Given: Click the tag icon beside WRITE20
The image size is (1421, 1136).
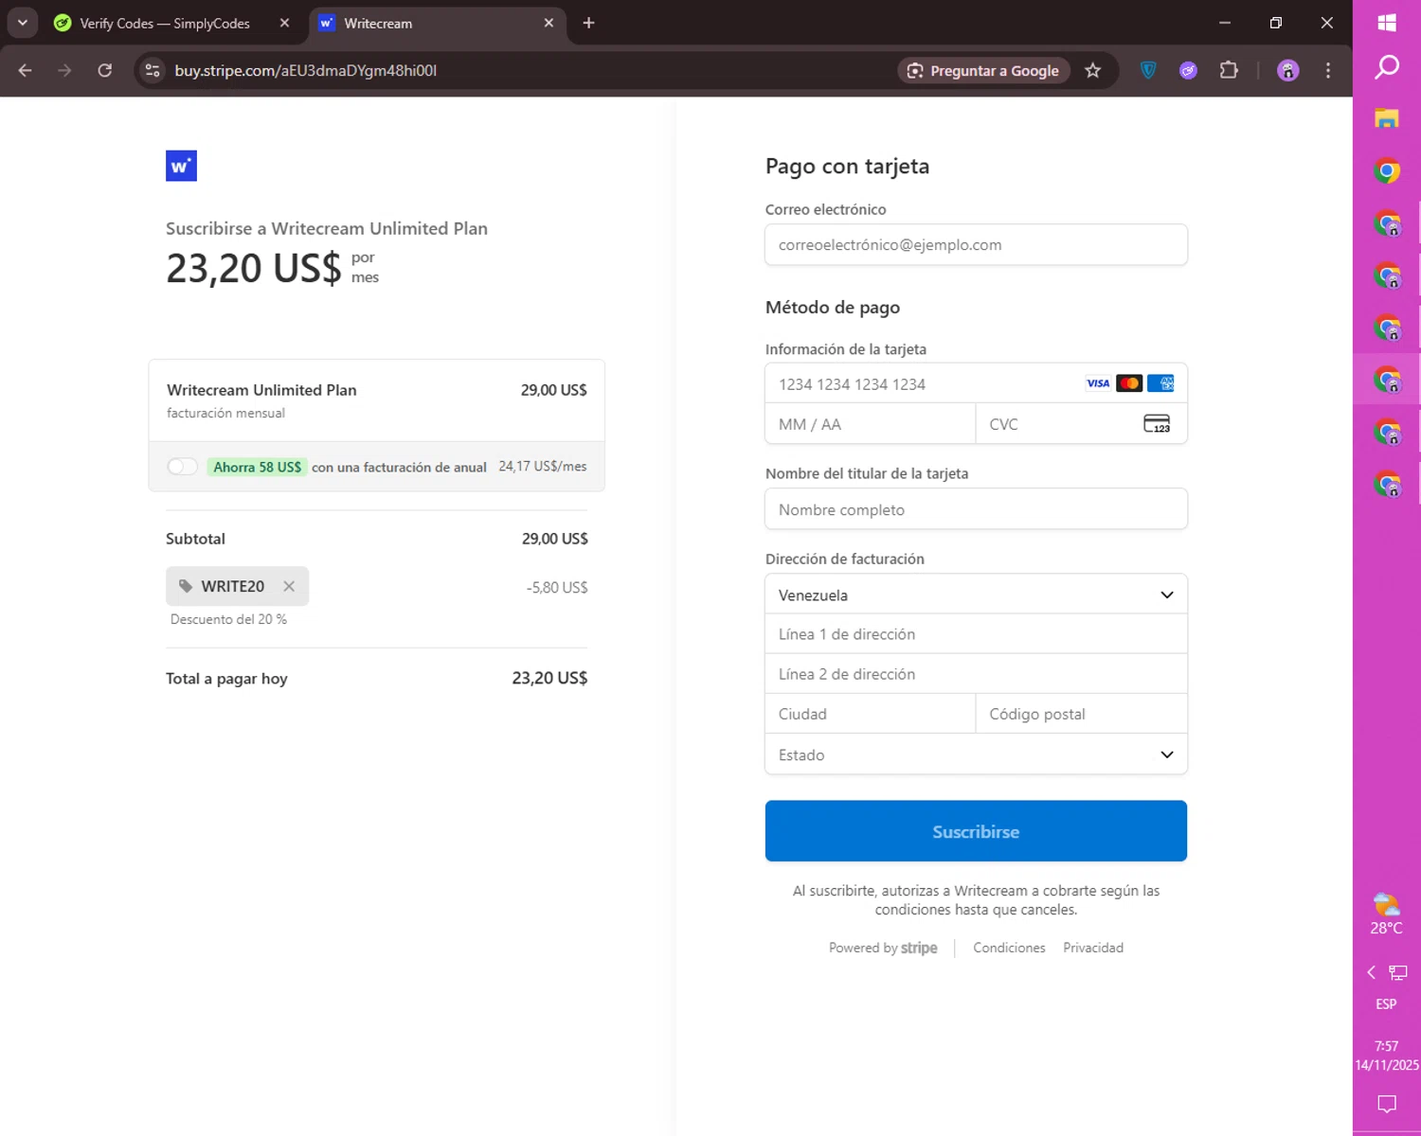Looking at the screenshot, I should tap(186, 587).
